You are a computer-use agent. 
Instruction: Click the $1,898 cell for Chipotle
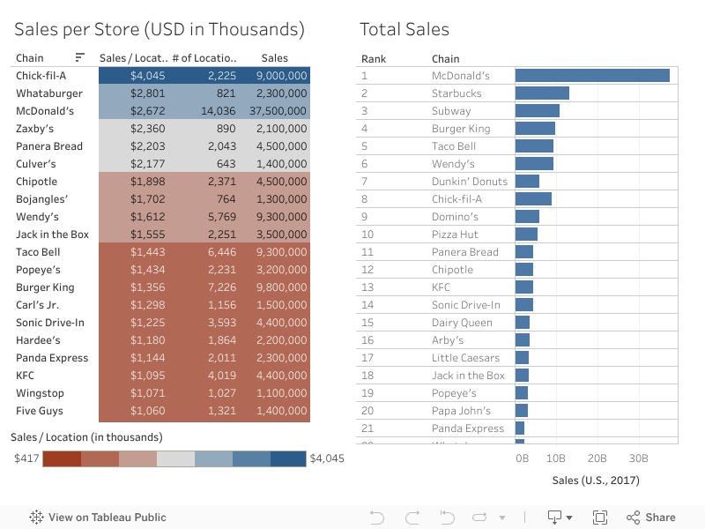(147, 182)
